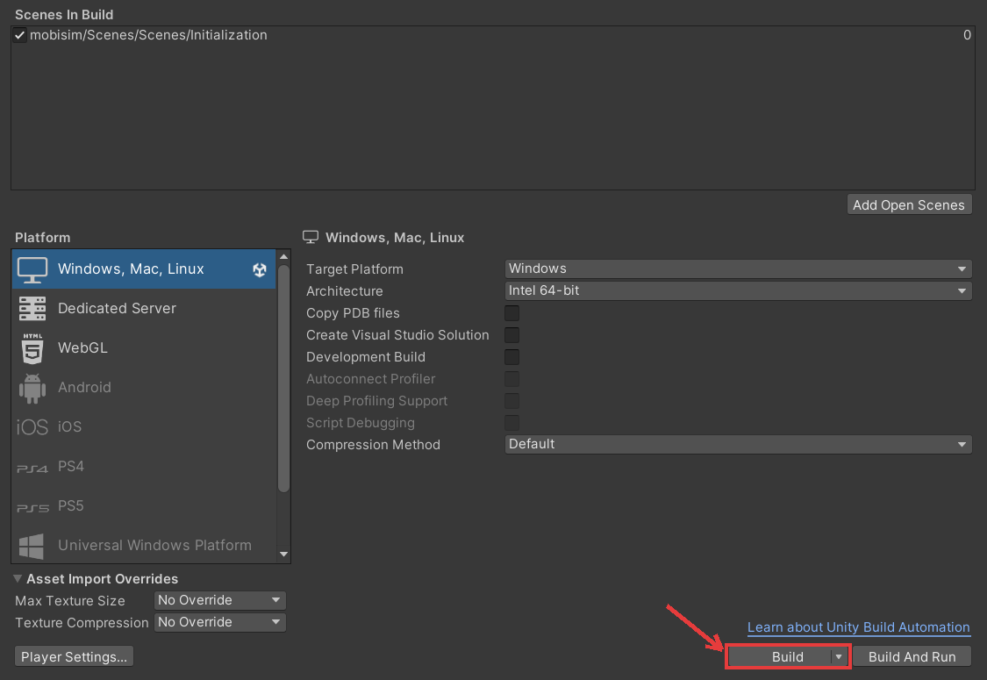The height and width of the screenshot is (680, 987).
Task: Click the Windows, Mac, Linux monitor icon
Action: [32, 270]
